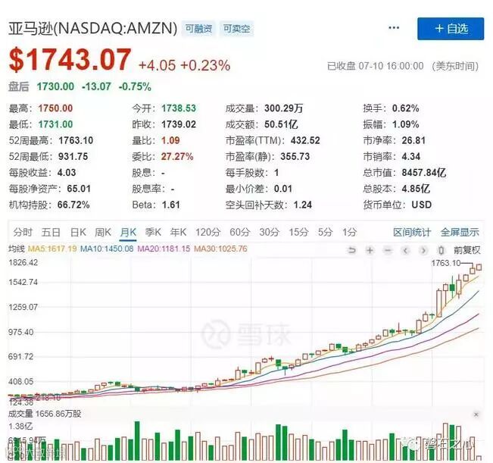Click the 52周最低 value 931.75

[73, 156]
